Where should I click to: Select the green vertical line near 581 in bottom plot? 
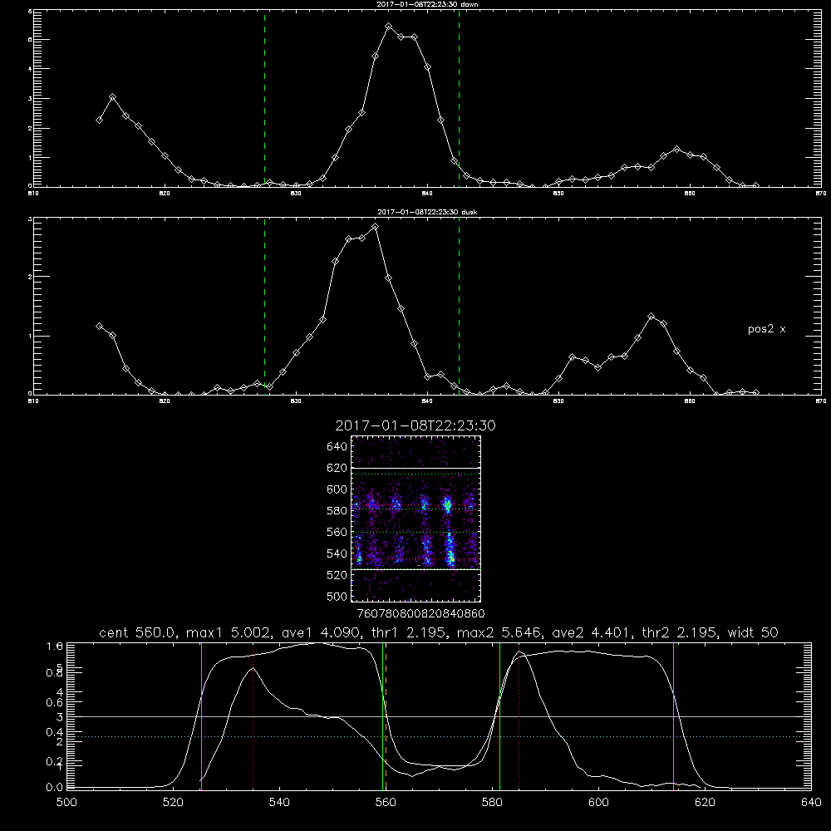tap(499, 716)
